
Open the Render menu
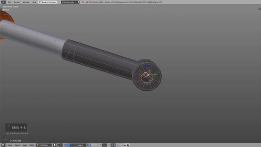[x=17, y=2]
